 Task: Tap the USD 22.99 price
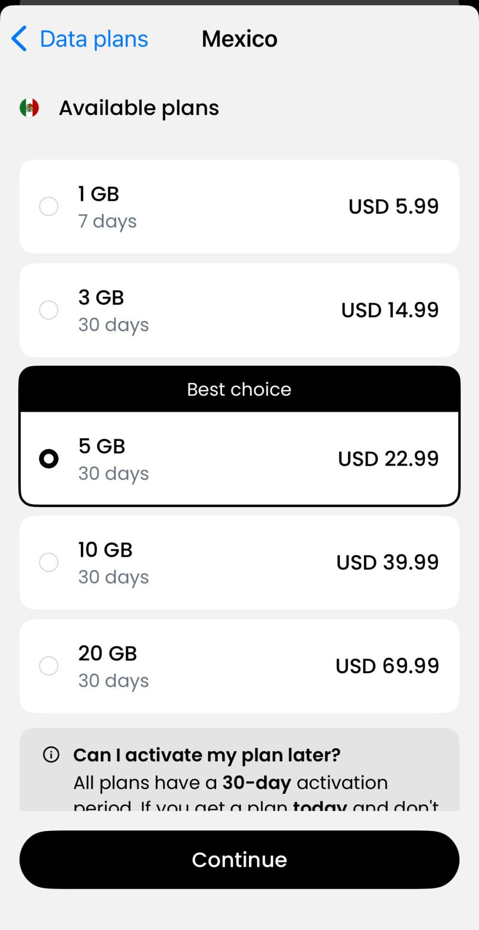click(x=388, y=459)
